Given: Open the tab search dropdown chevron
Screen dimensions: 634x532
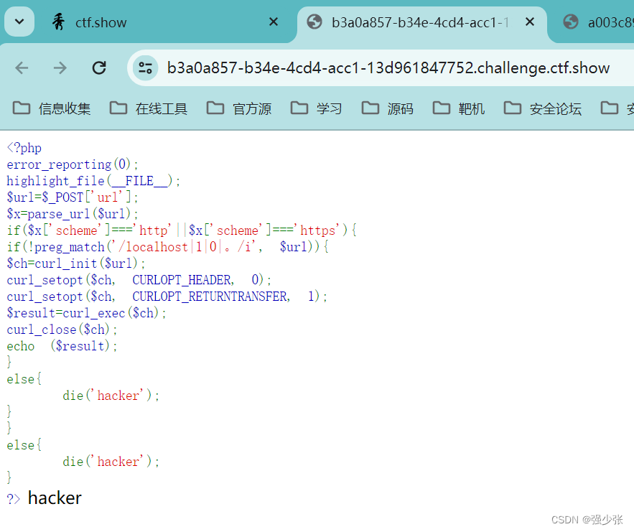Looking at the screenshot, I should click(x=19, y=22).
